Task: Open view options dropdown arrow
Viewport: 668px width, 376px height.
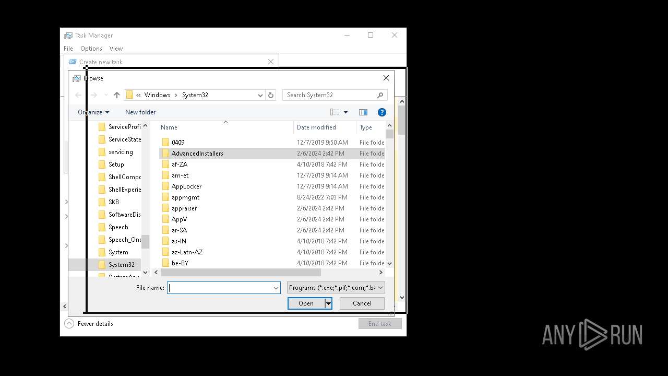Action: click(345, 112)
